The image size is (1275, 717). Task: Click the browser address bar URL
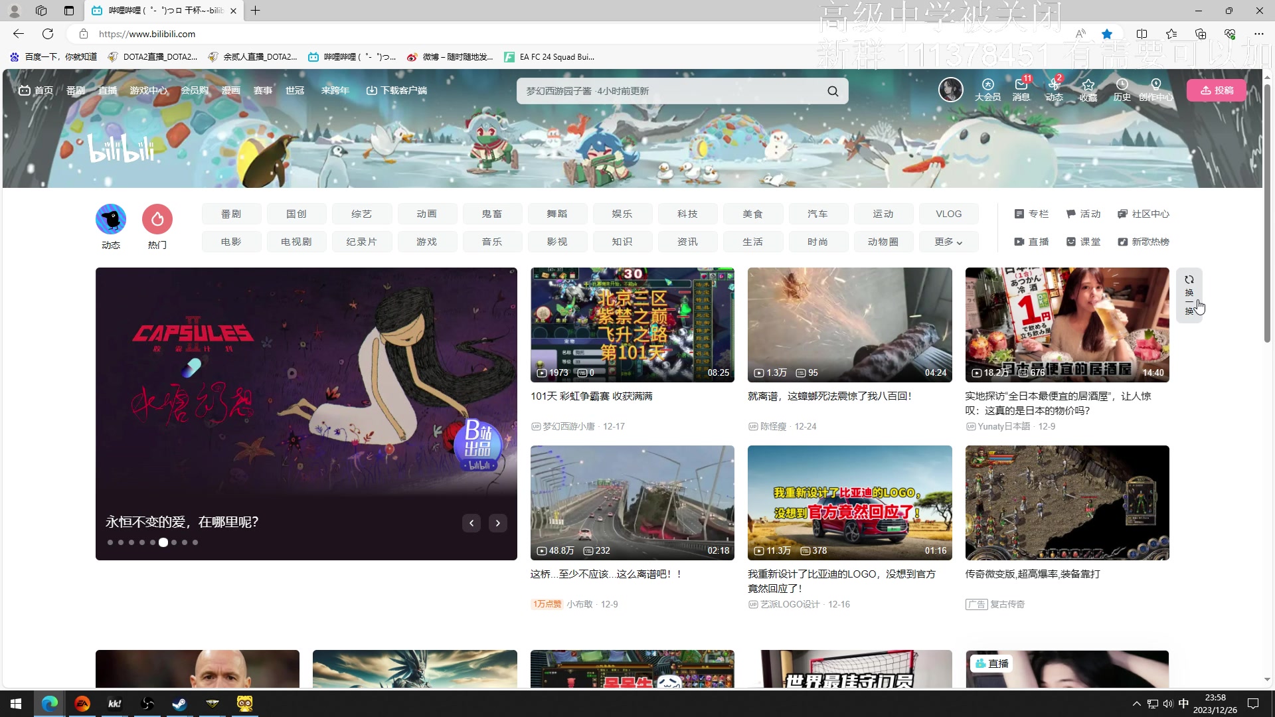click(147, 34)
